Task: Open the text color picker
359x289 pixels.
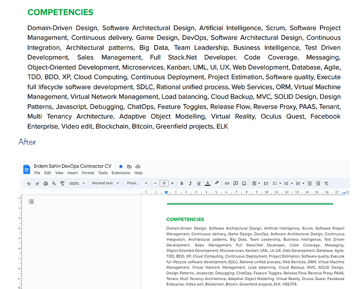Action: 208,184
